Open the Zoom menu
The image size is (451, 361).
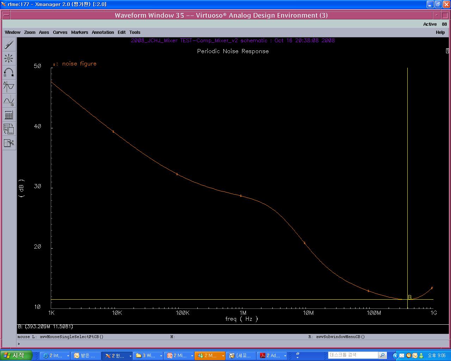tap(30, 32)
